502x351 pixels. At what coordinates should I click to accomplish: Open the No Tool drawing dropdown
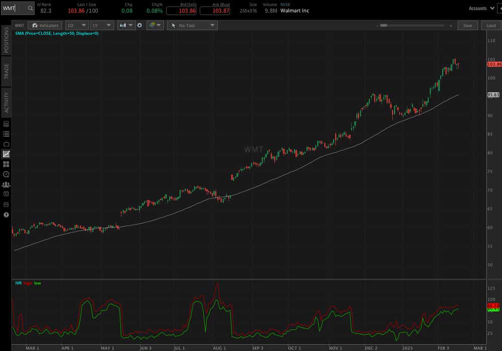tap(192, 25)
